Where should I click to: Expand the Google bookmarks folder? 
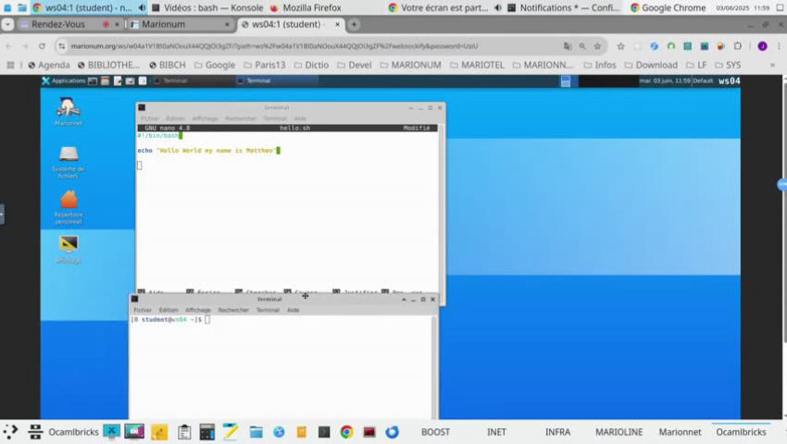(x=214, y=66)
